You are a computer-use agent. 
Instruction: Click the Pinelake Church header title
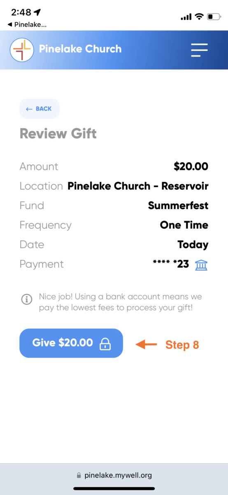(80, 49)
